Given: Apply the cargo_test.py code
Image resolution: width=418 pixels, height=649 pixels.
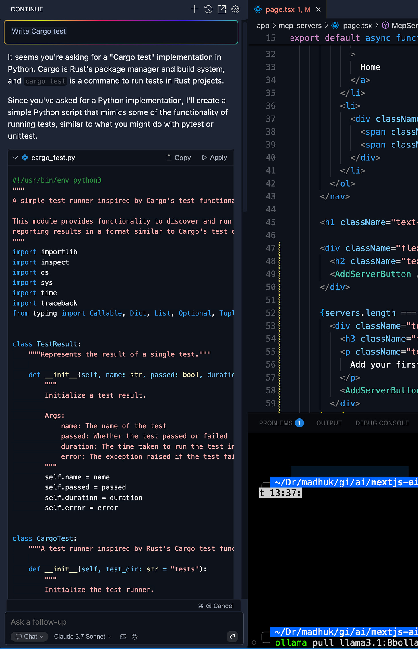Looking at the screenshot, I should pos(214,158).
